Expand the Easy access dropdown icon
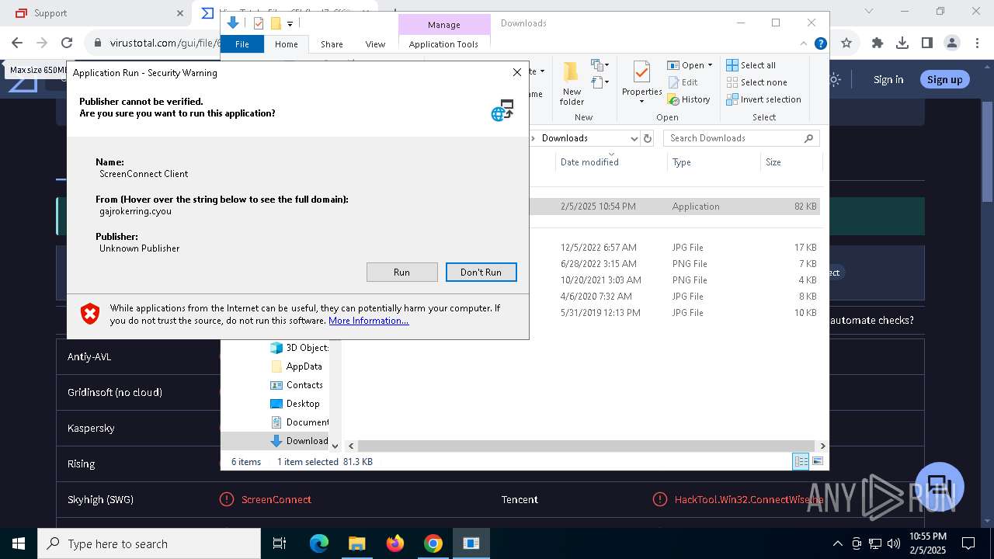The height and width of the screenshot is (559, 994). 600,82
